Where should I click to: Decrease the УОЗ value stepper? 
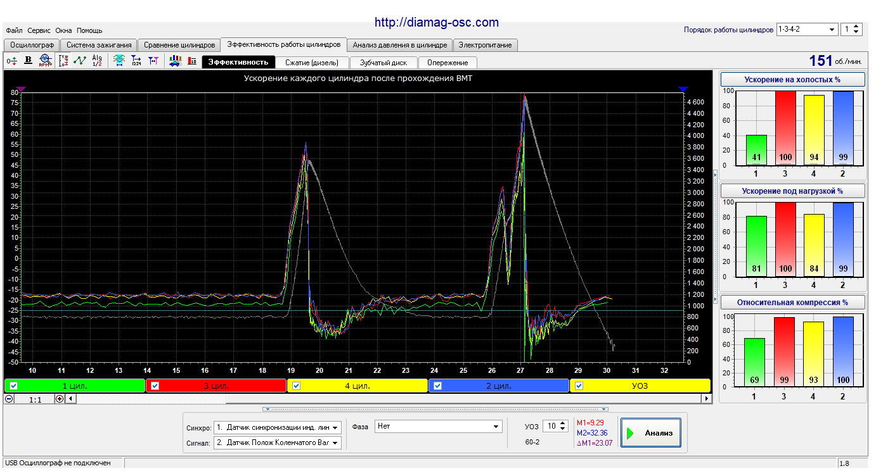(x=563, y=429)
